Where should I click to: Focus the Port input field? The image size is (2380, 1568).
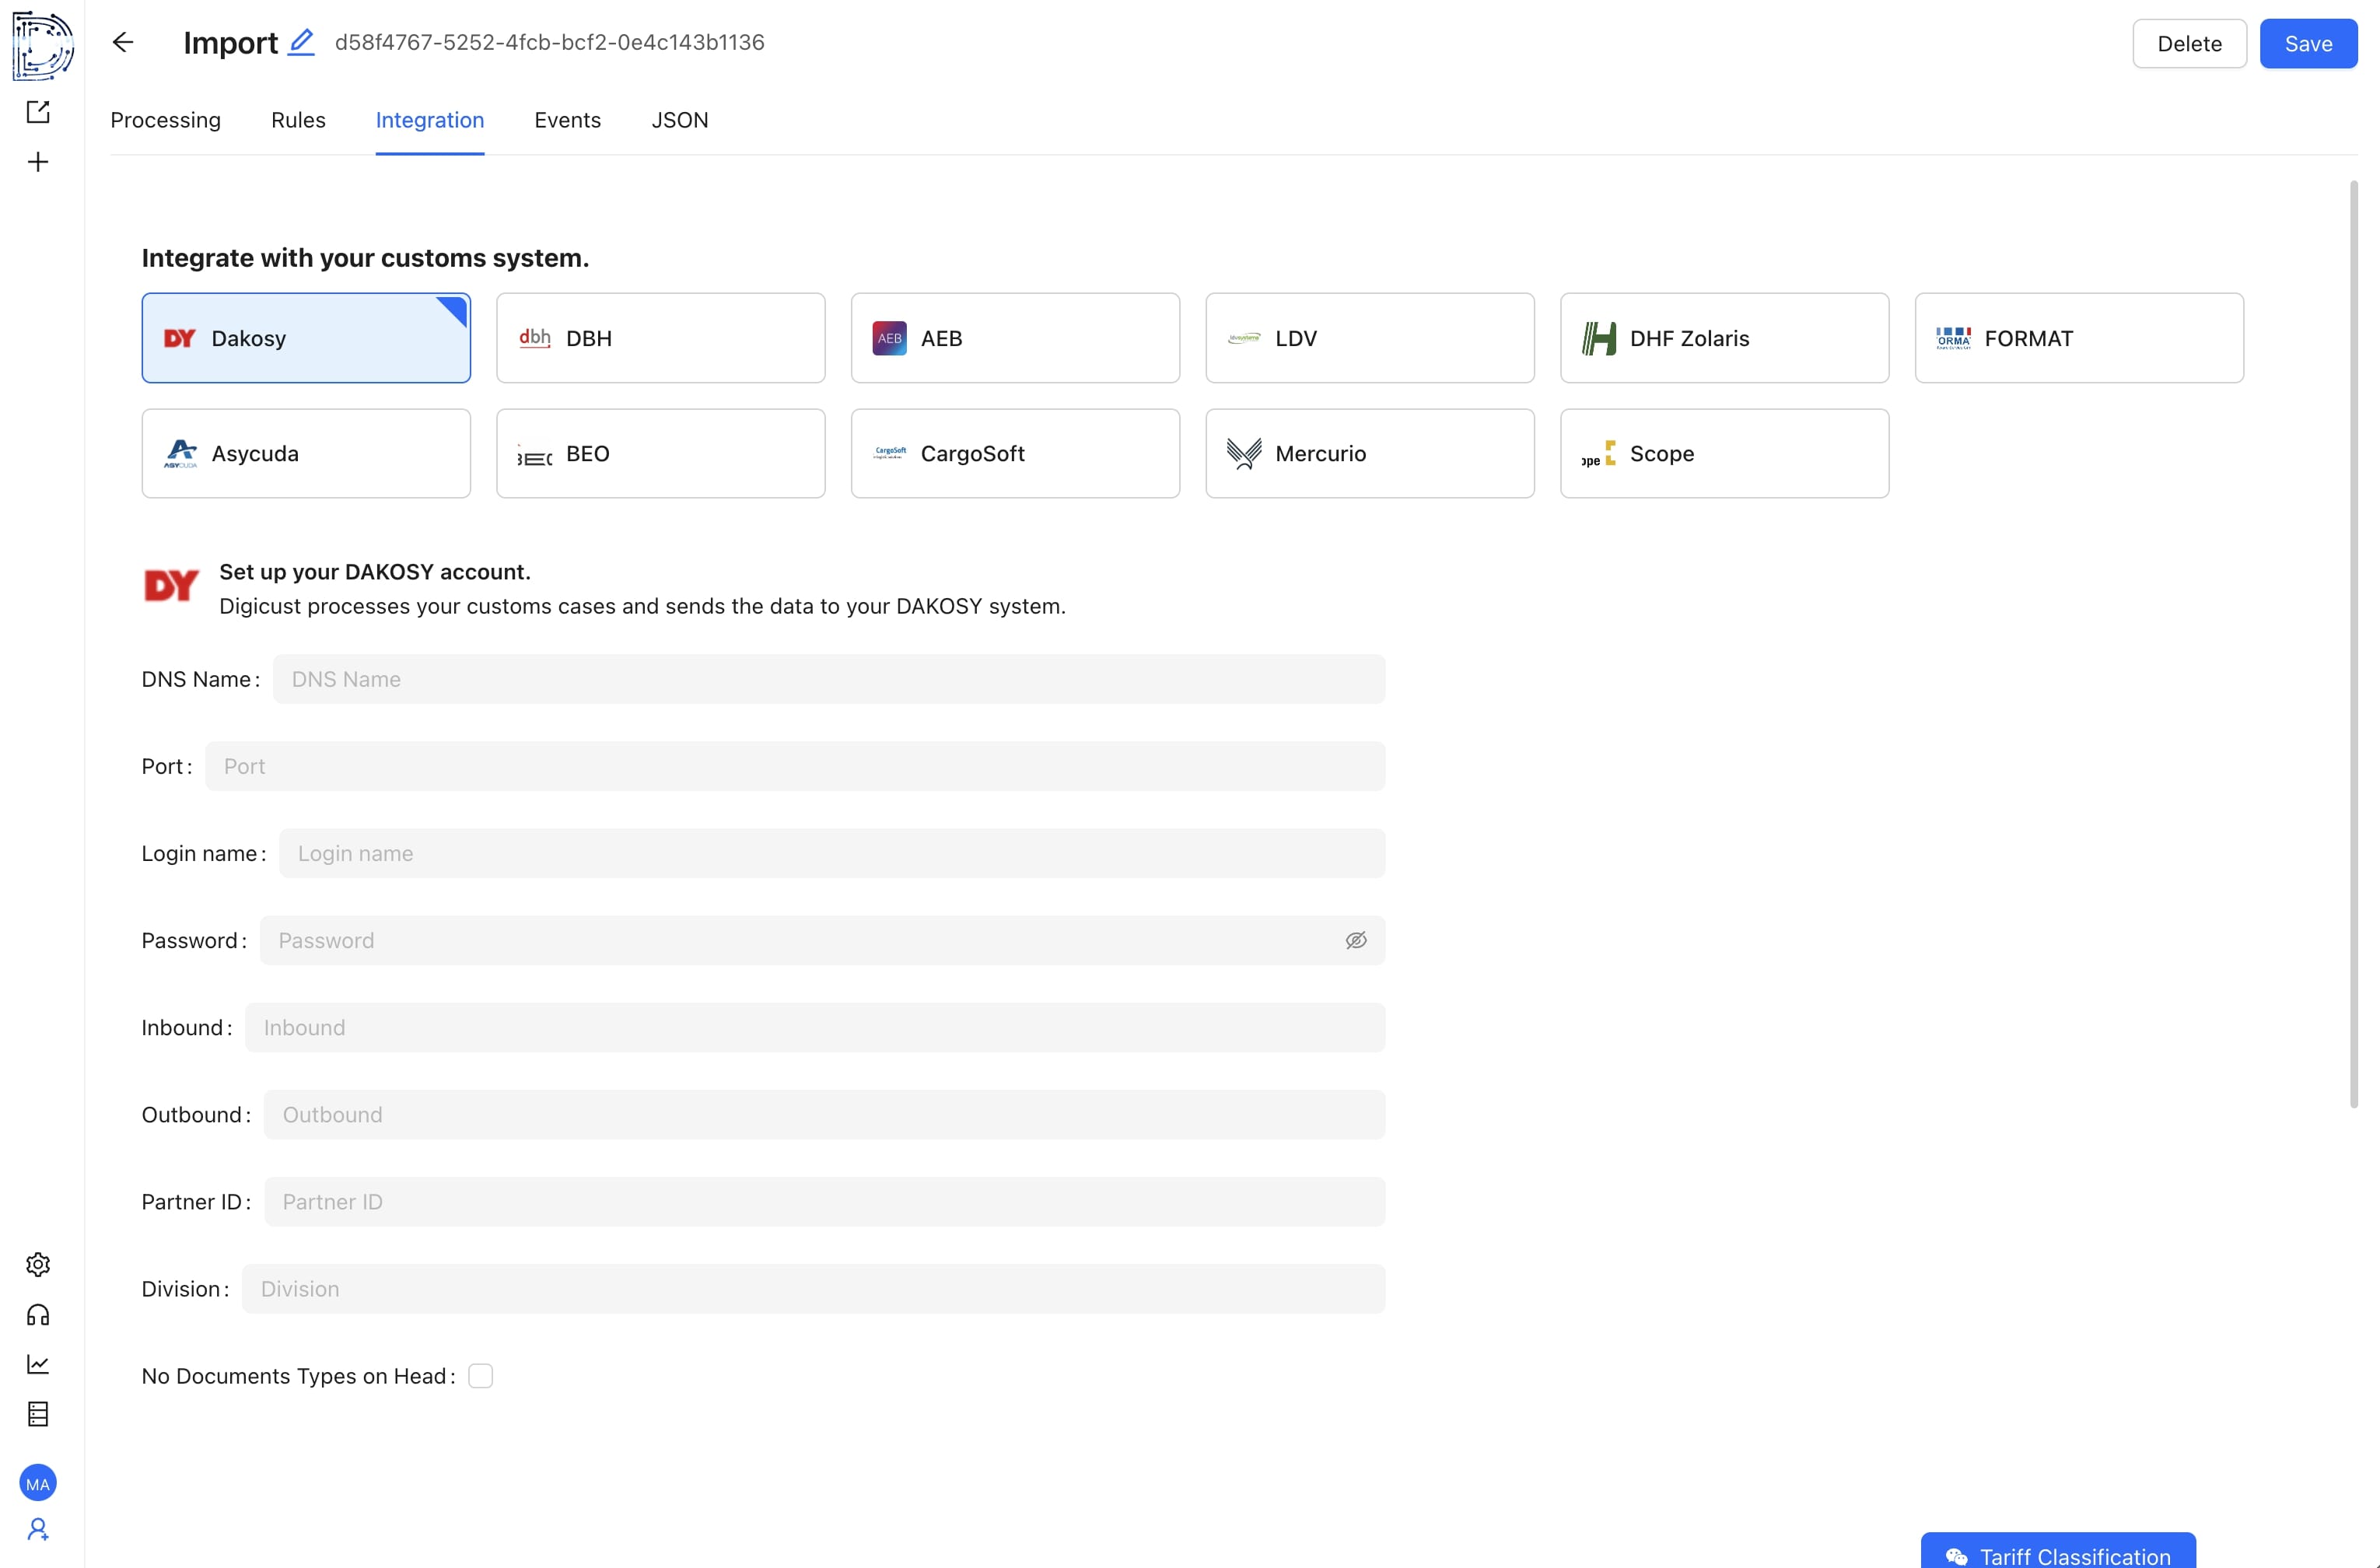(x=795, y=766)
